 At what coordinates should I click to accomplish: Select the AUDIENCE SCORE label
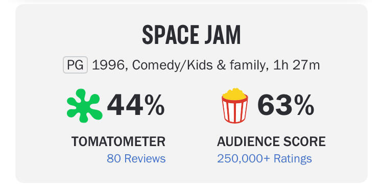pos(271,141)
